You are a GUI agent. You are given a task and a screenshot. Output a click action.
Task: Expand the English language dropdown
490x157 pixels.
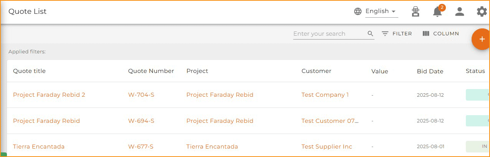coord(381,12)
